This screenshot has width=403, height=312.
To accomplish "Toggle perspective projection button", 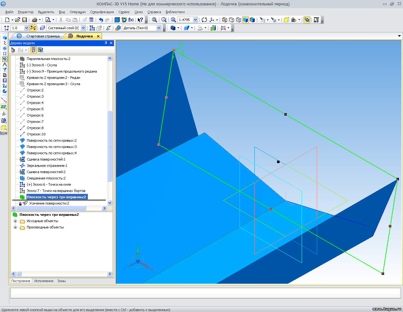I will (286, 20).
